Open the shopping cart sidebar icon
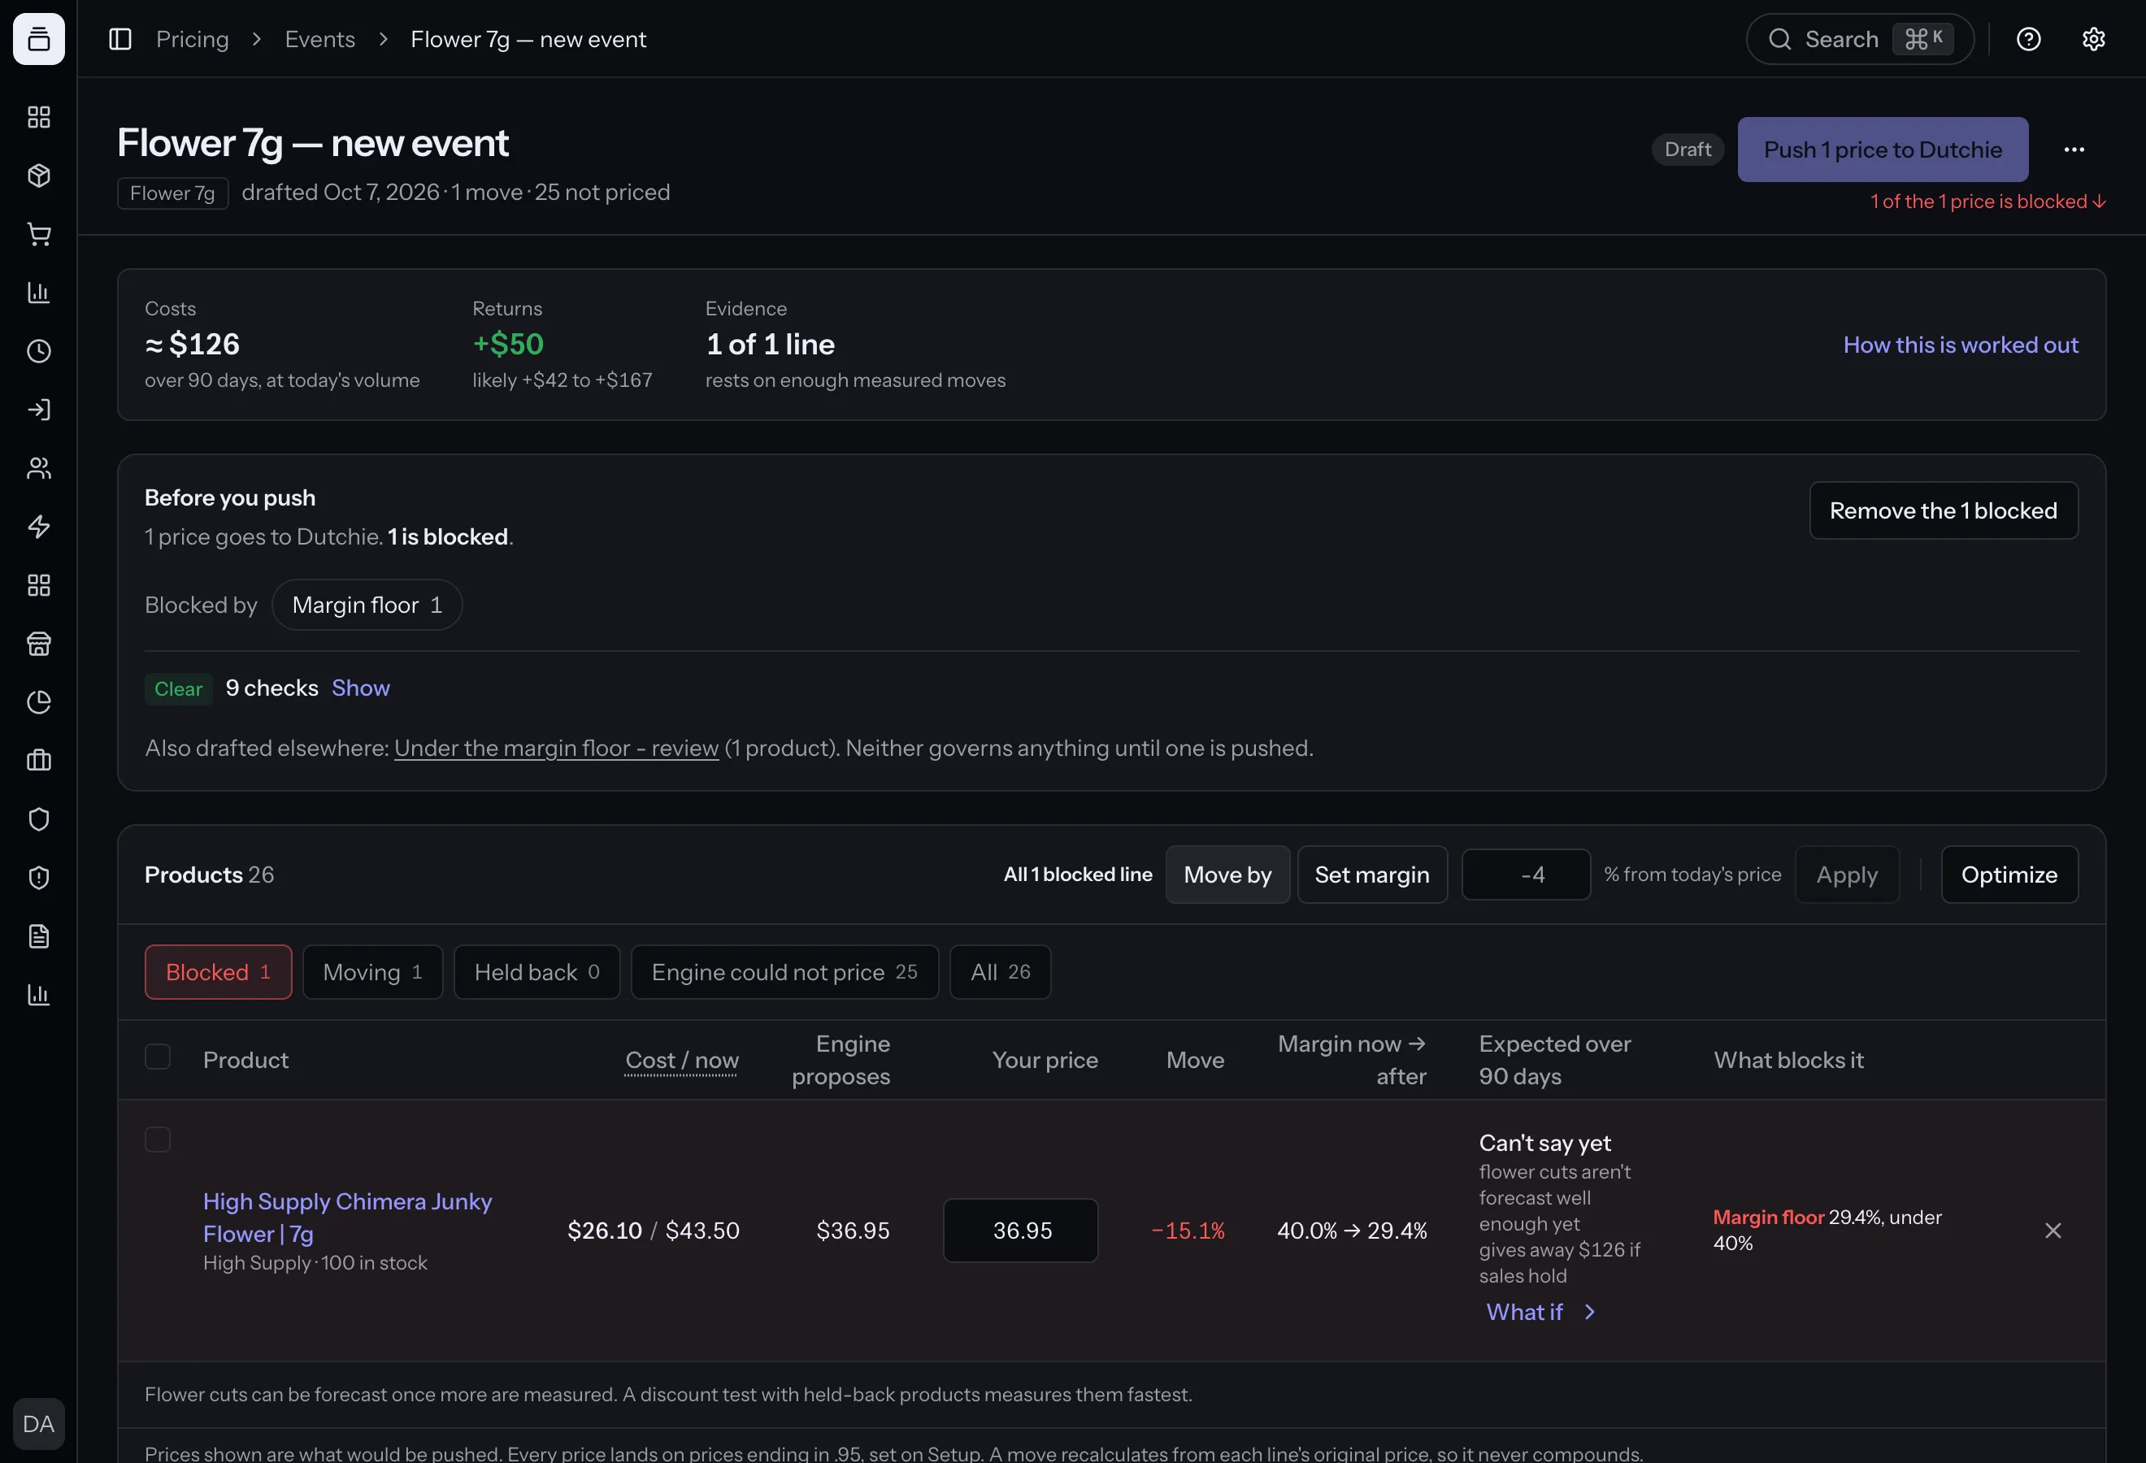2146x1463 pixels. point(39,234)
